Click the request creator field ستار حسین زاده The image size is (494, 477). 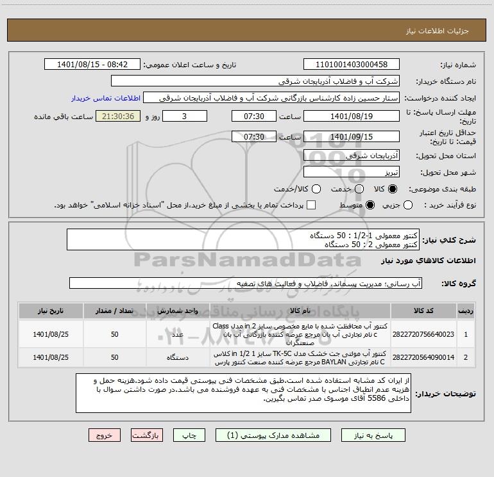tap(271, 98)
